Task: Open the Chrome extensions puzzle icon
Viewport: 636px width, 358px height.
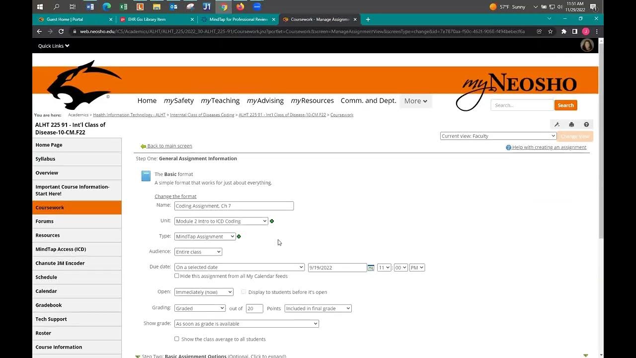Action: point(563,31)
